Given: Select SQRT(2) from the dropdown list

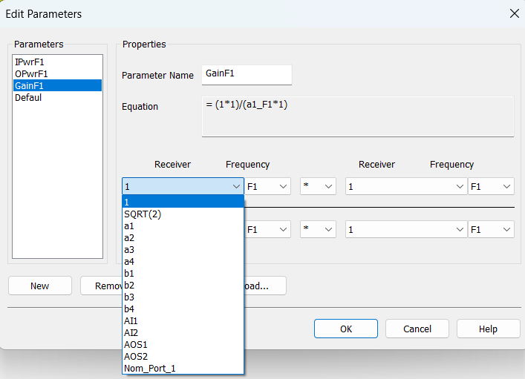Looking at the screenshot, I should point(143,214).
